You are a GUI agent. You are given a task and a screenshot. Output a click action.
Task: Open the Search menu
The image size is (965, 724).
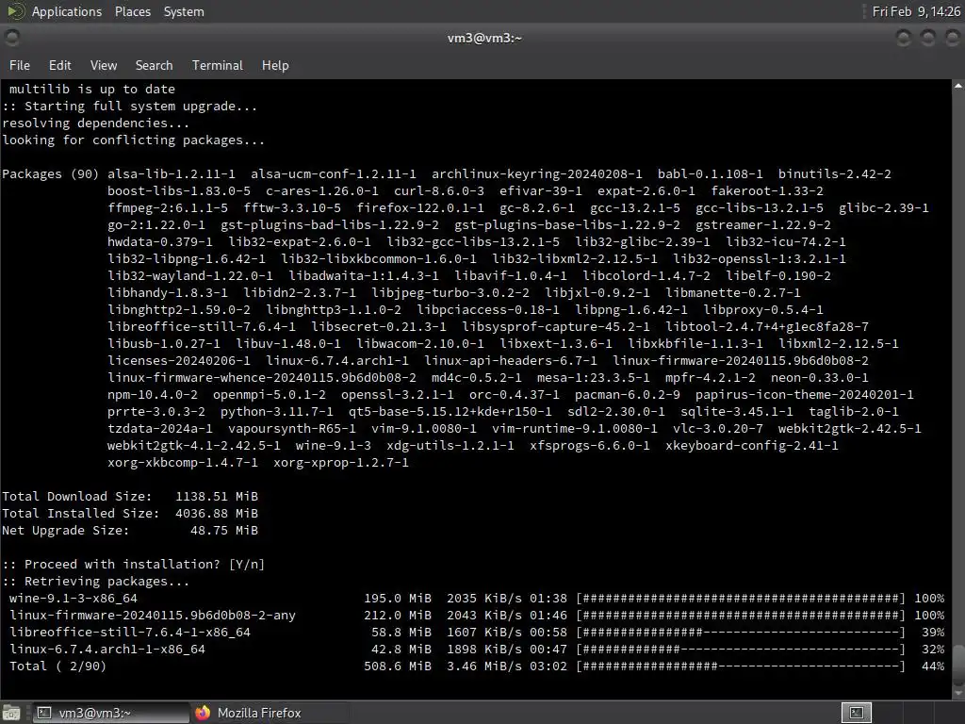pyautogui.click(x=154, y=65)
